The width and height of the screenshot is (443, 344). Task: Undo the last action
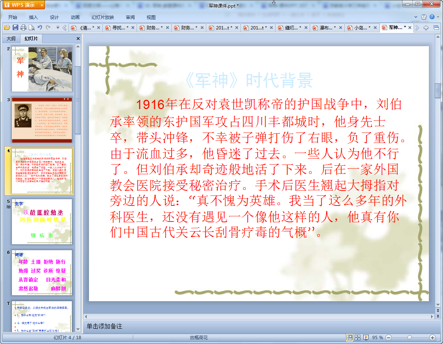pyautogui.click(x=40, y=28)
